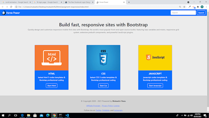
Task: Click the Build fast, responsive sites heading
Action: coord(103,25)
